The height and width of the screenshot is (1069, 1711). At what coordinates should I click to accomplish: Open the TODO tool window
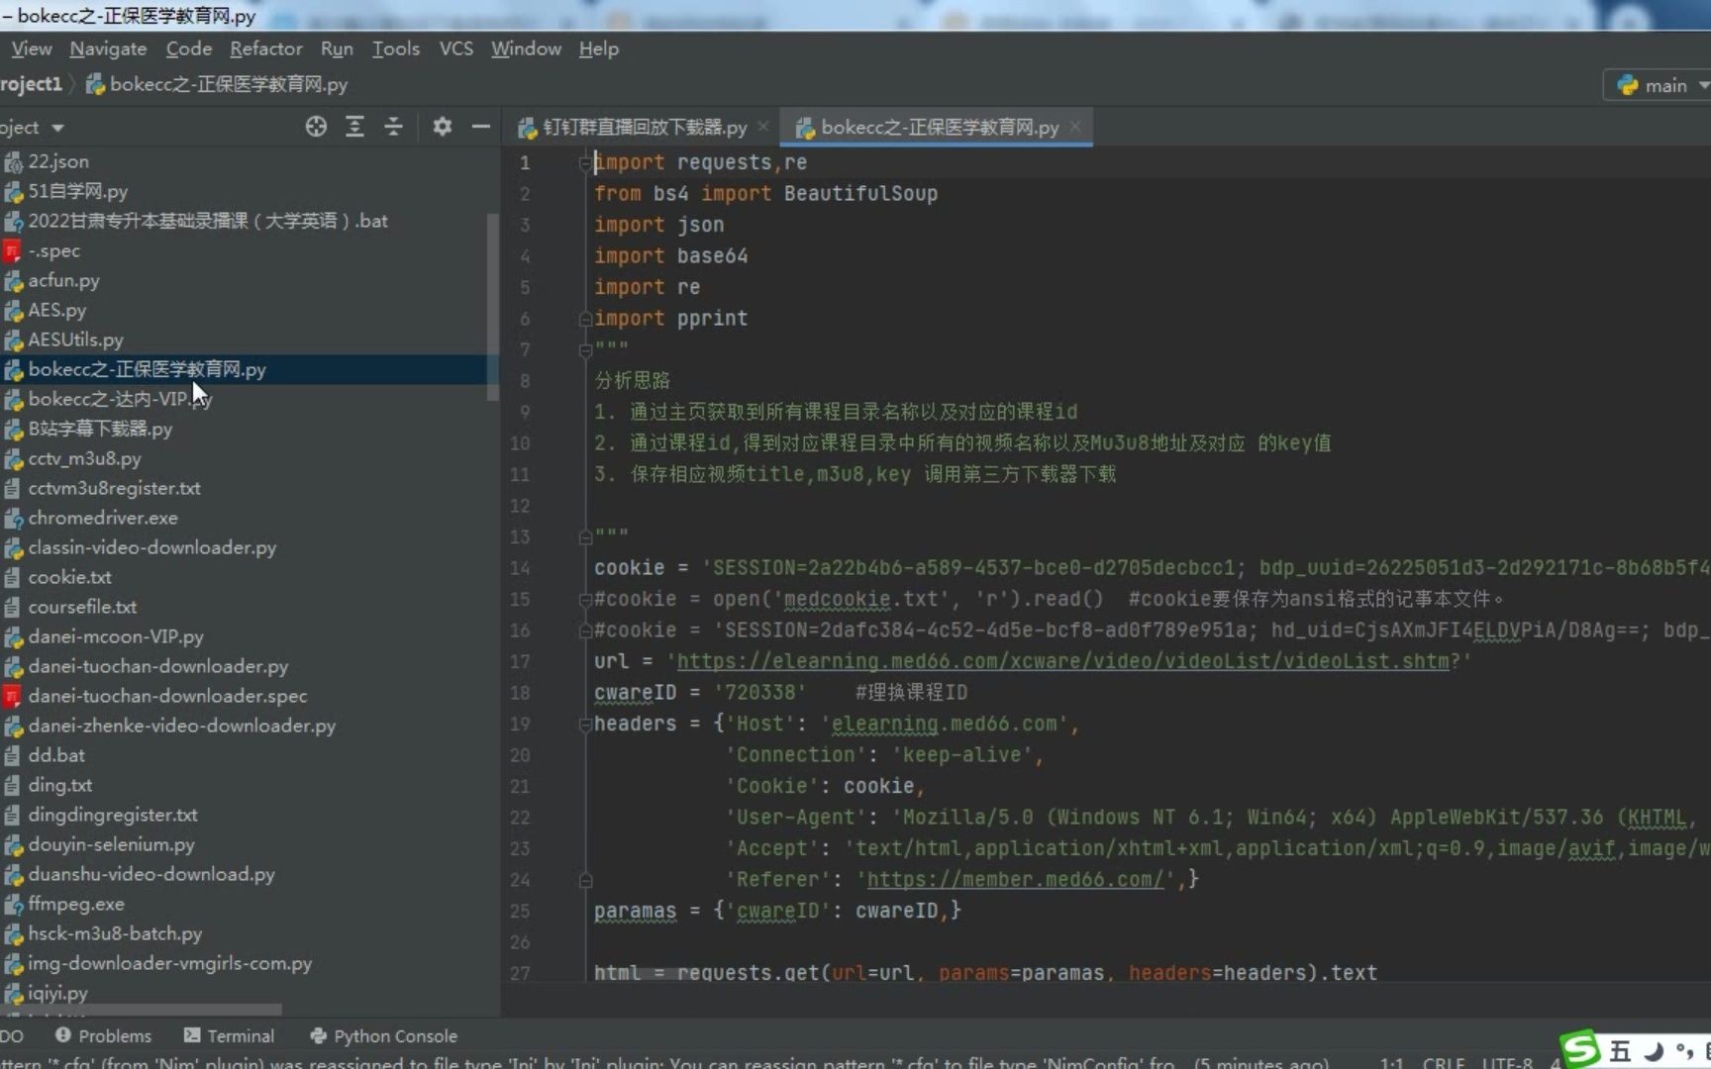tap(11, 1035)
